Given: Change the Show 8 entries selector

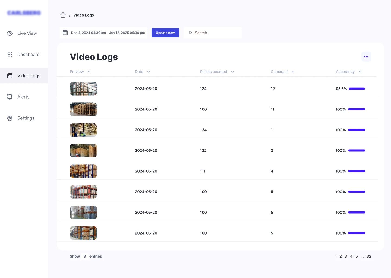Looking at the screenshot, I should 85,256.
